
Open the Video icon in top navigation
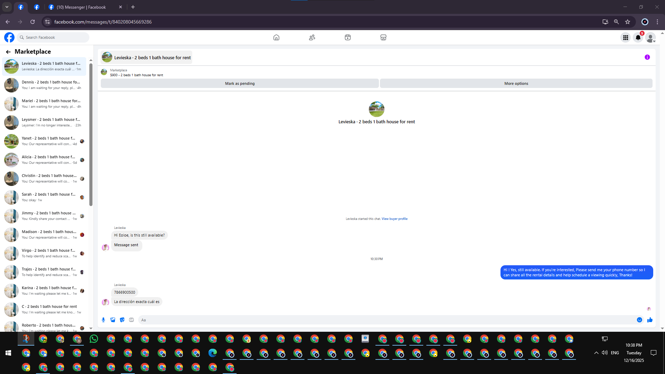click(348, 37)
